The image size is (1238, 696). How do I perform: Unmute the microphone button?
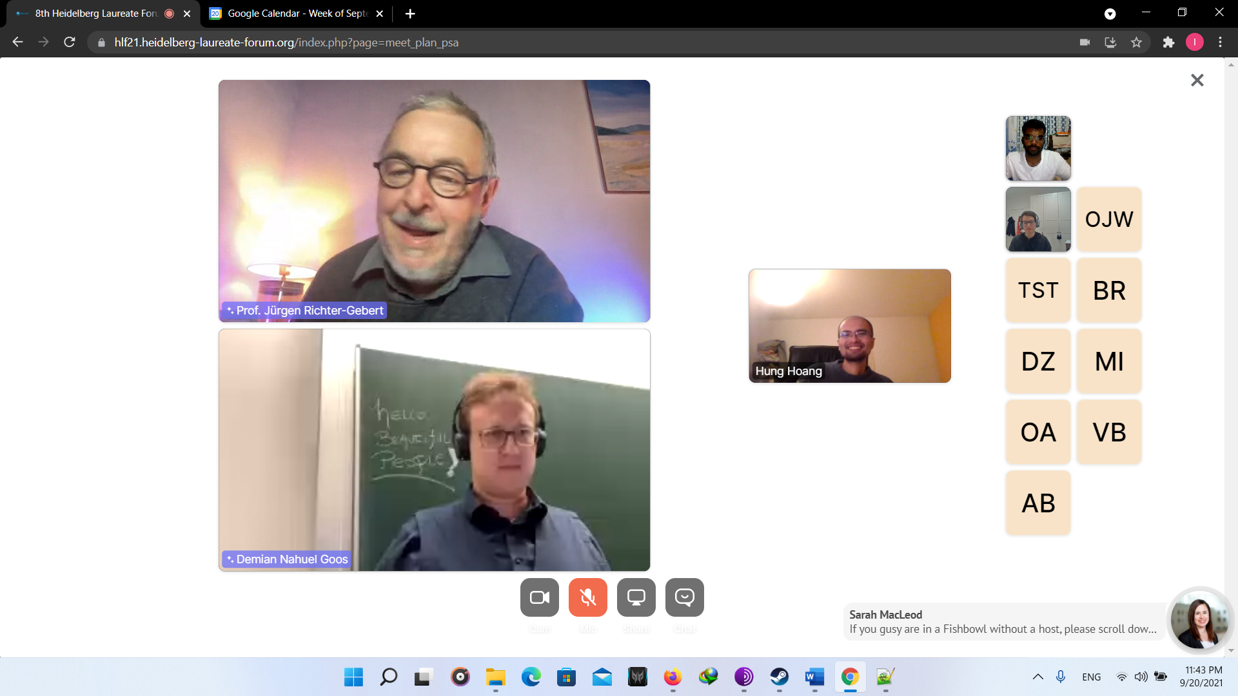[x=587, y=597]
